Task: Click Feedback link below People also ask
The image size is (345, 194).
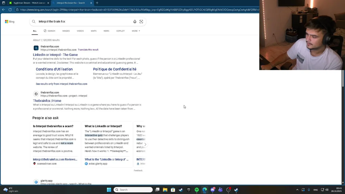Action: (x=138, y=171)
